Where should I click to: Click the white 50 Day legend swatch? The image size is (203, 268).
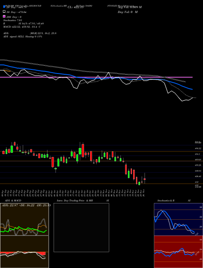click(4, 12)
